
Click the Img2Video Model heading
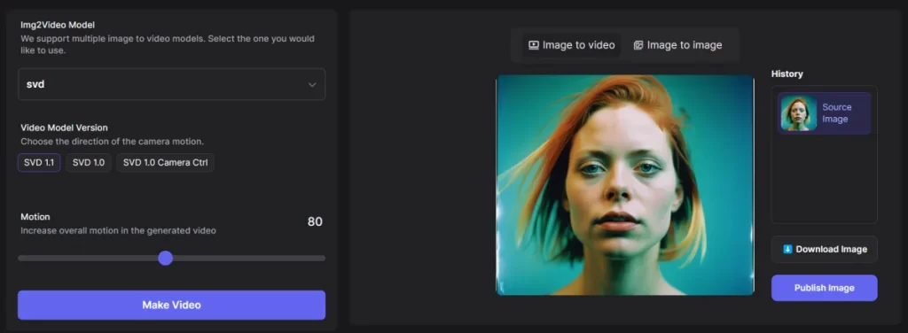58,25
